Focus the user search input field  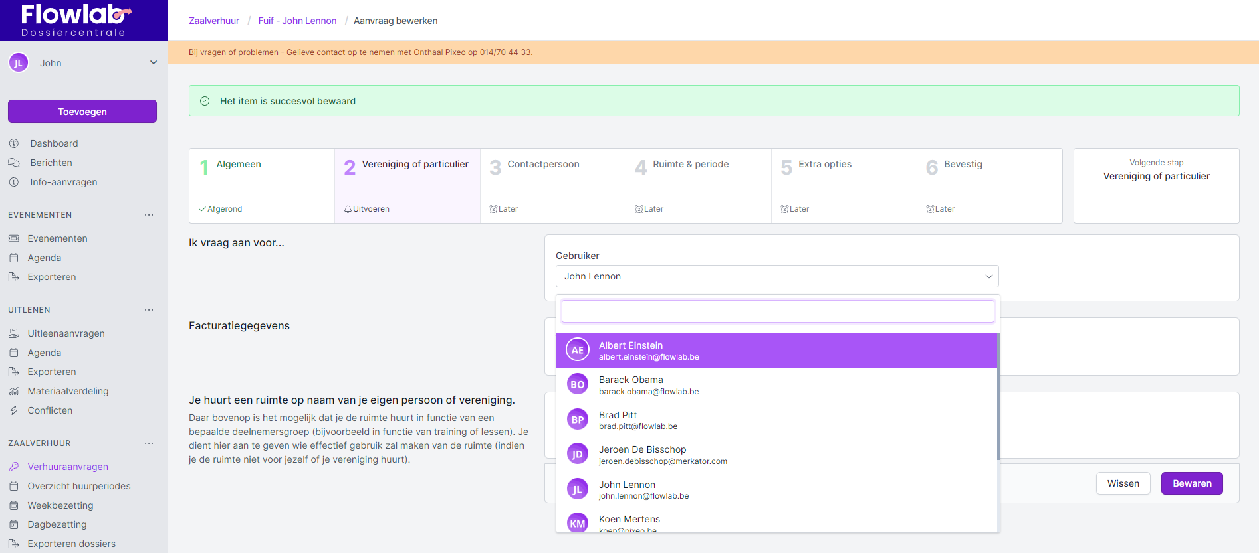coord(777,311)
